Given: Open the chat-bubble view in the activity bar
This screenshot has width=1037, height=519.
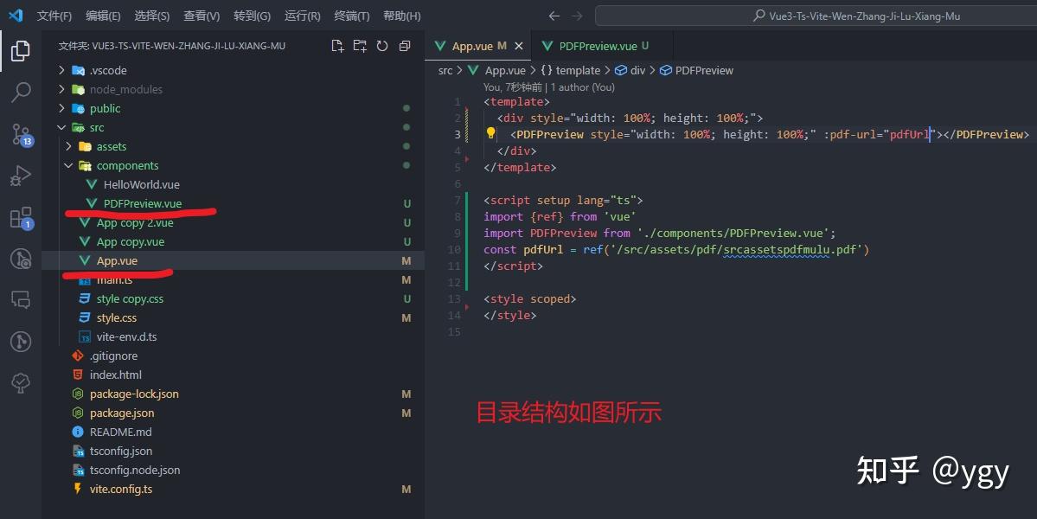Looking at the screenshot, I should tap(21, 299).
